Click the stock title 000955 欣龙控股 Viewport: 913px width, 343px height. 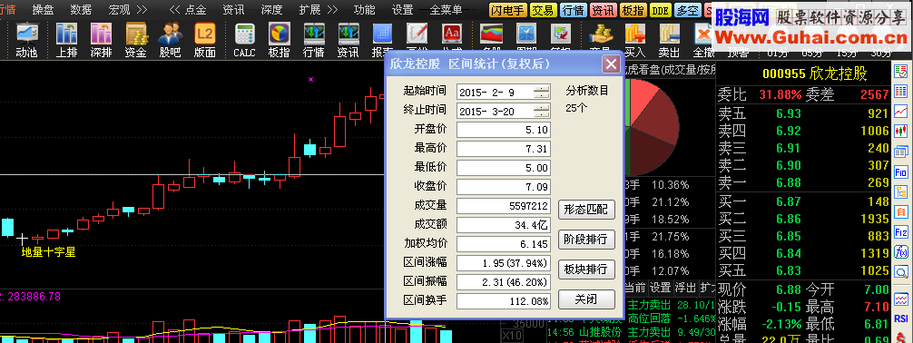[x=815, y=74]
